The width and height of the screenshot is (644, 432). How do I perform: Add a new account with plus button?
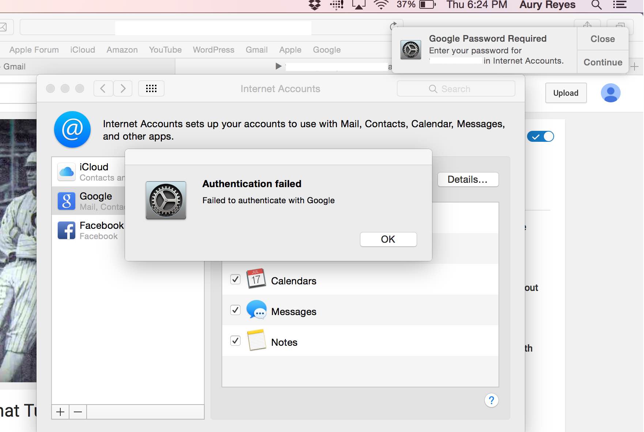coord(60,412)
